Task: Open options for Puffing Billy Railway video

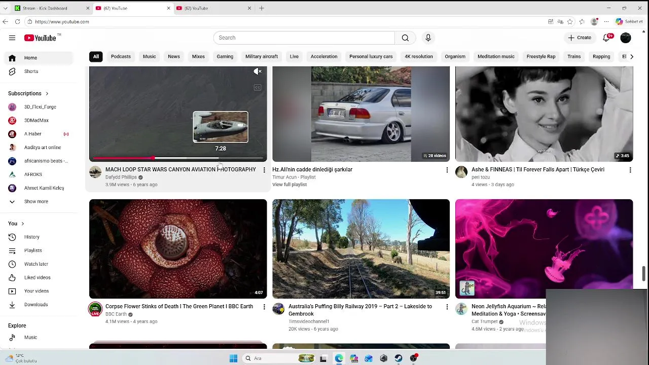Action: point(447,307)
